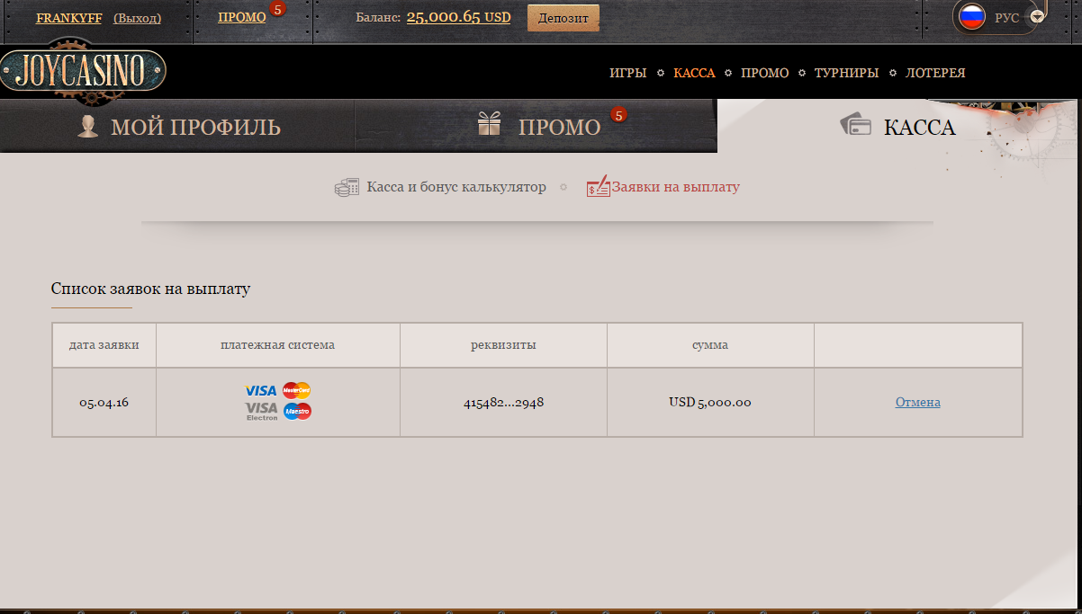The image size is (1082, 614).
Task: Select the MasterCard payment icon
Action: [298, 390]
